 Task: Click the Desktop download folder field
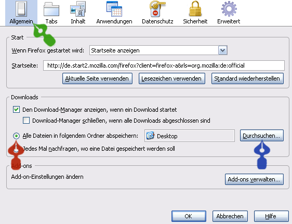[190, 136]
